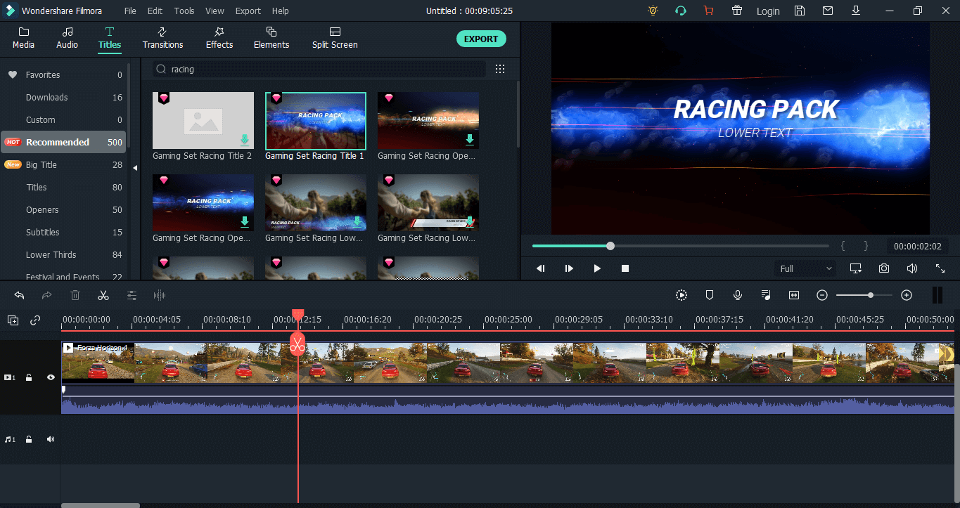This screenshot has height=508, width=960.
Task: Select the Downloads category
Action: pos(63,97)
